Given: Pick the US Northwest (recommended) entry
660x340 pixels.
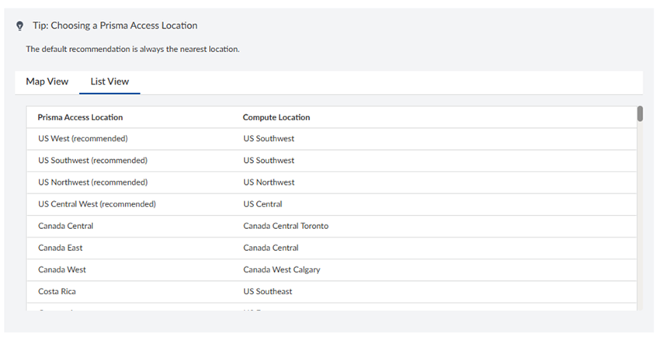Looking at the screenshot, I should [x=92, y=182].
